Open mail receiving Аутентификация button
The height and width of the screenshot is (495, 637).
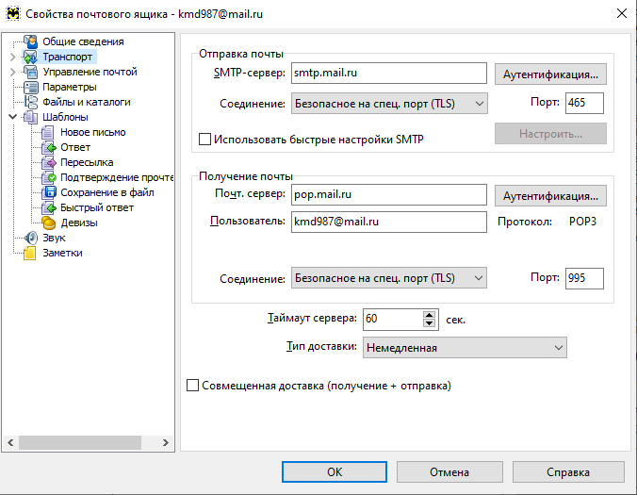(x=550, y=195)
